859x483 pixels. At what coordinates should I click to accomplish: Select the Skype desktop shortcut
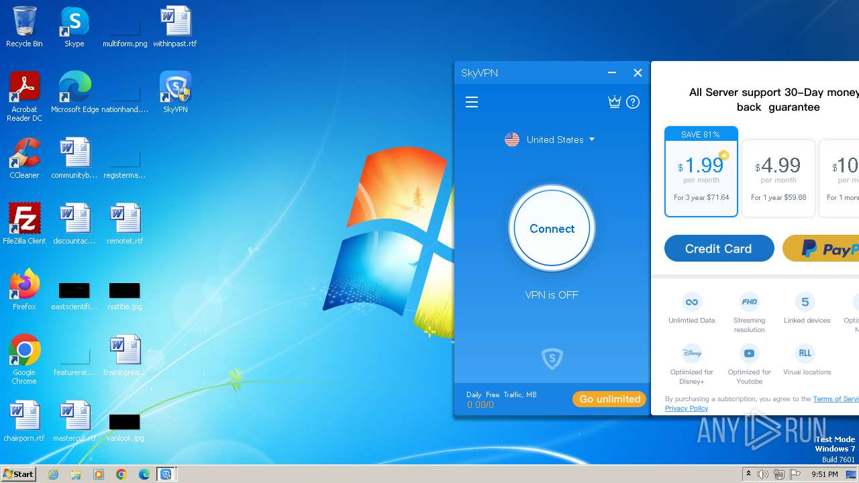tap(74, 27)
